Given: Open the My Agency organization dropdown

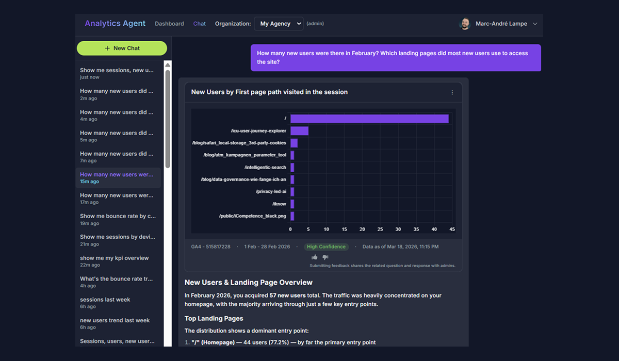Looking at the screenshot, I should (x=279, y=24).
